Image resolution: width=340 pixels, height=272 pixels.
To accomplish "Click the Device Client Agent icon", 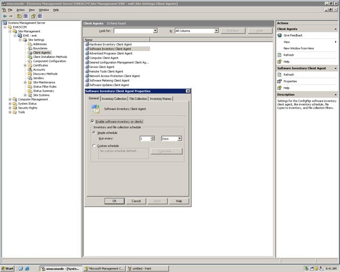I will (x=87, y=67).
